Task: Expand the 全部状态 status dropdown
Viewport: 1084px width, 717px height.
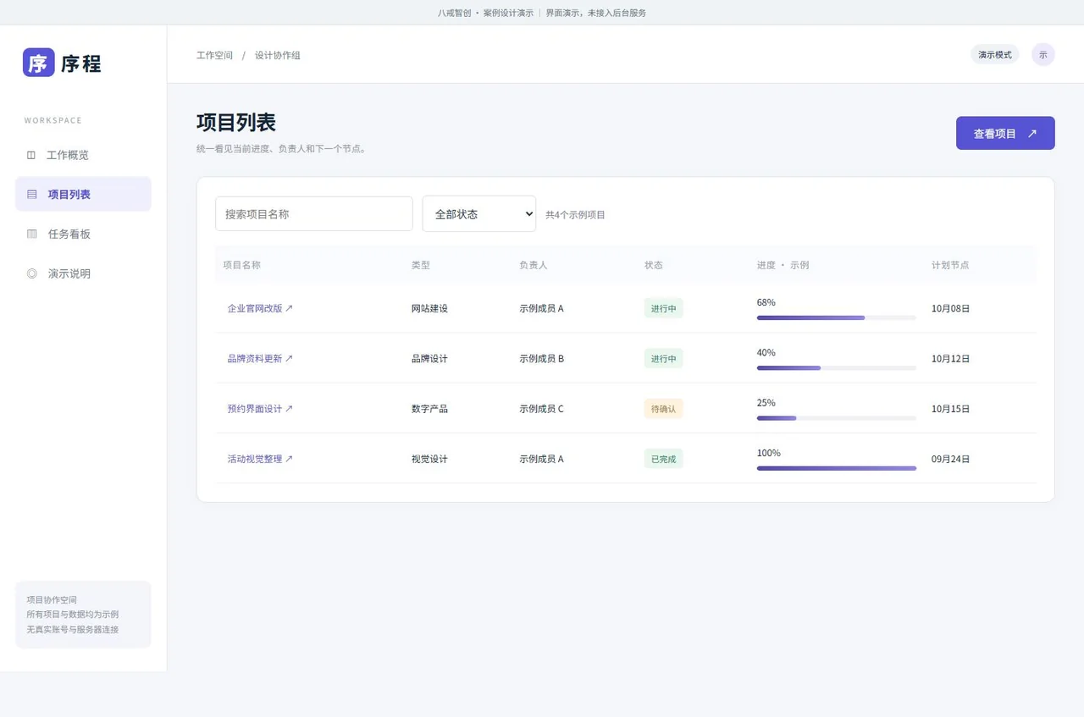Action: 479,214
